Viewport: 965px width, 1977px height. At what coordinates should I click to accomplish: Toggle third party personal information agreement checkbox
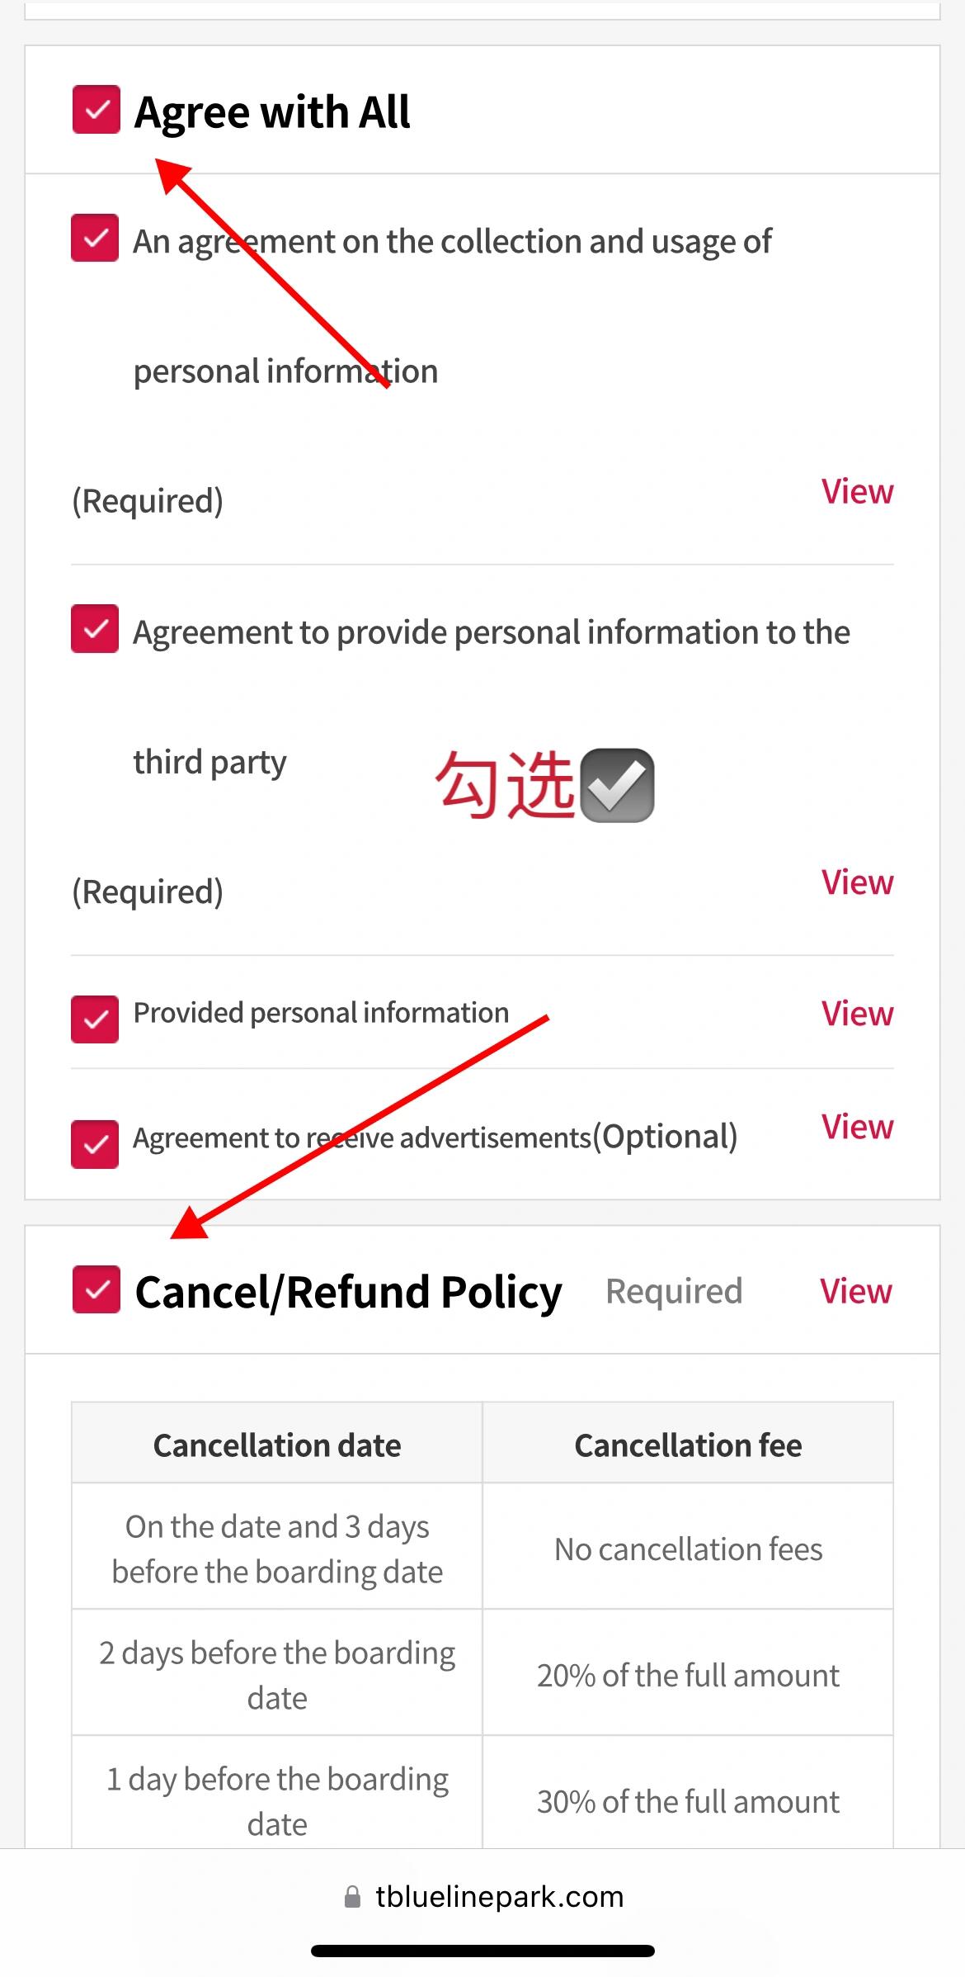tap(95, 629)
